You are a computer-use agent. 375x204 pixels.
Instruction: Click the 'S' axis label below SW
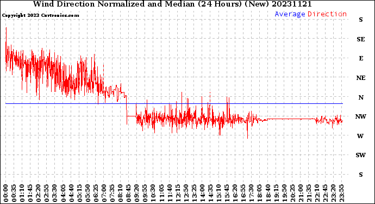click(x=361, y=175)
